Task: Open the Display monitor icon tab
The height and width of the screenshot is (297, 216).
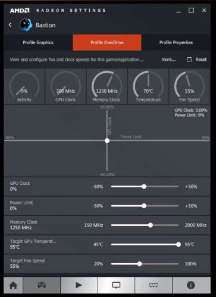Action: point(116,285)
